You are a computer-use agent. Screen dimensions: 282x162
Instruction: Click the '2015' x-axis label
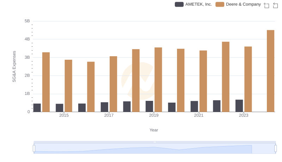click(64, 115)
